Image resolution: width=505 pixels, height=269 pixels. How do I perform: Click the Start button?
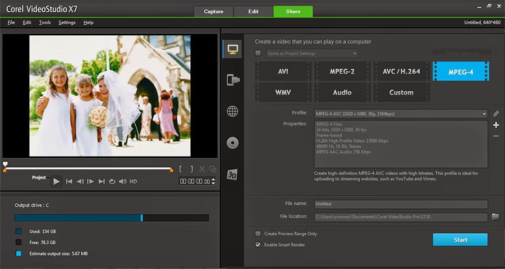point(460,239)
